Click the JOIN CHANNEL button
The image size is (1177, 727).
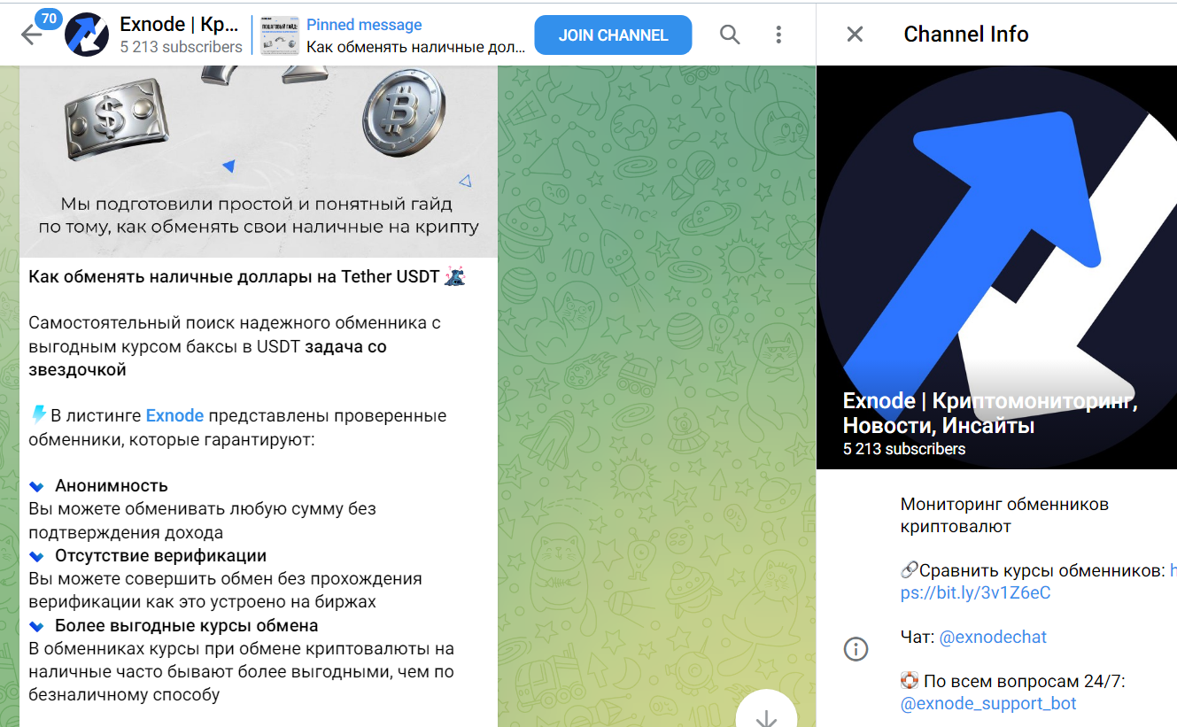(x=613, y=35)
